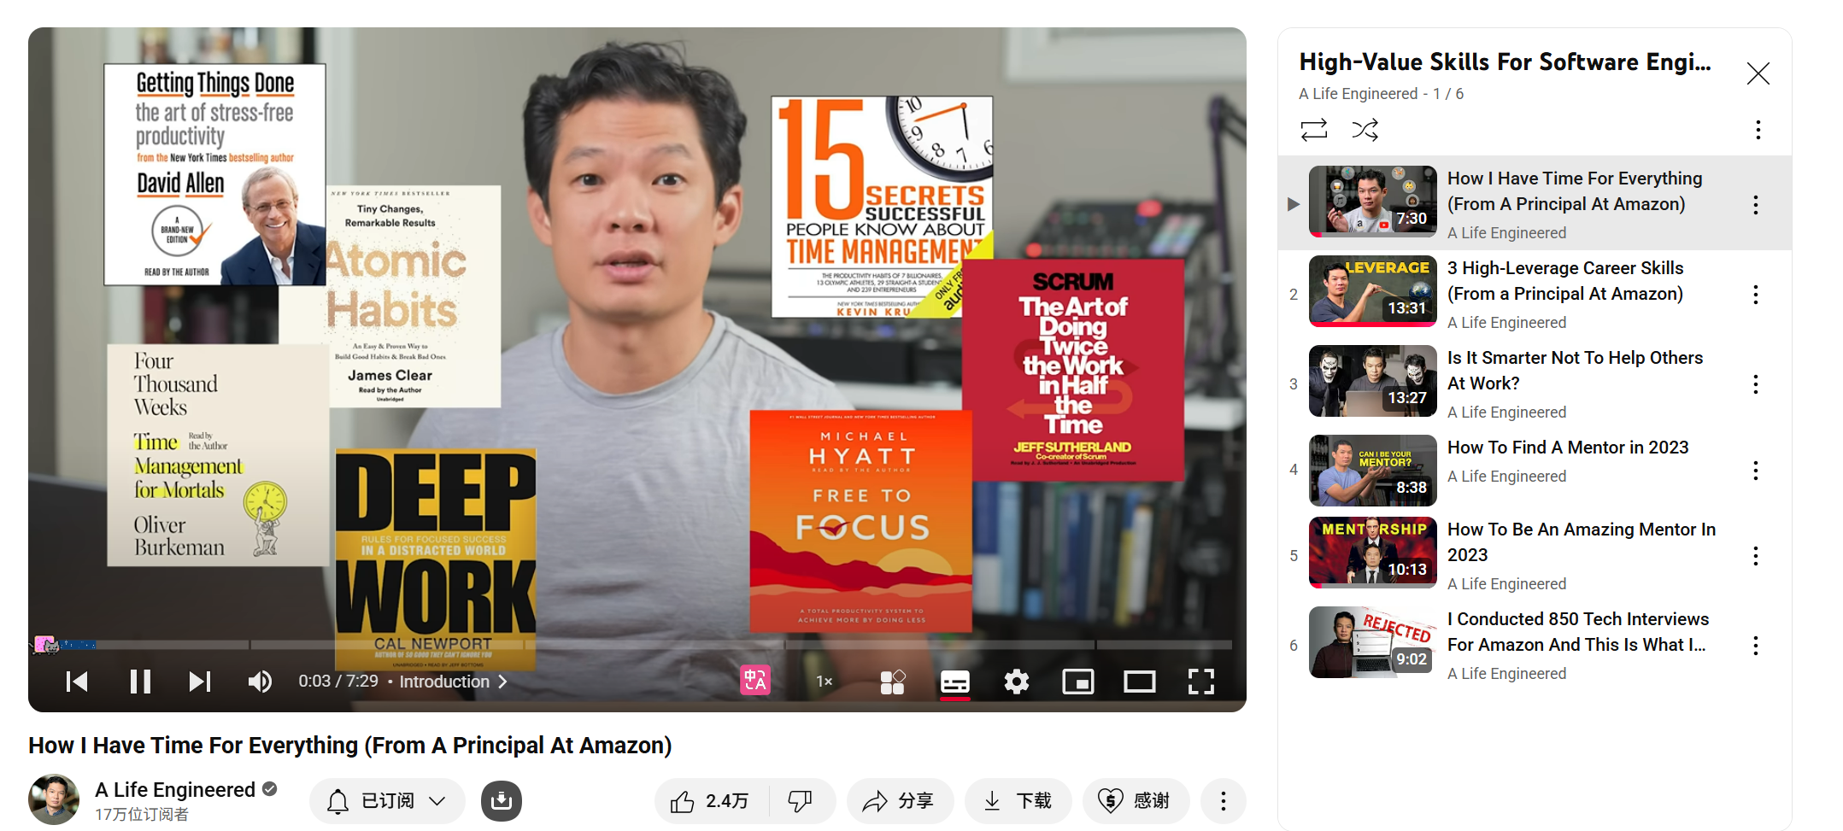Viewport: 1843px width, 831px height.
Task: Open options for 'I Conducted 850 Tech Interviews'
Action: coord(1756,646)
